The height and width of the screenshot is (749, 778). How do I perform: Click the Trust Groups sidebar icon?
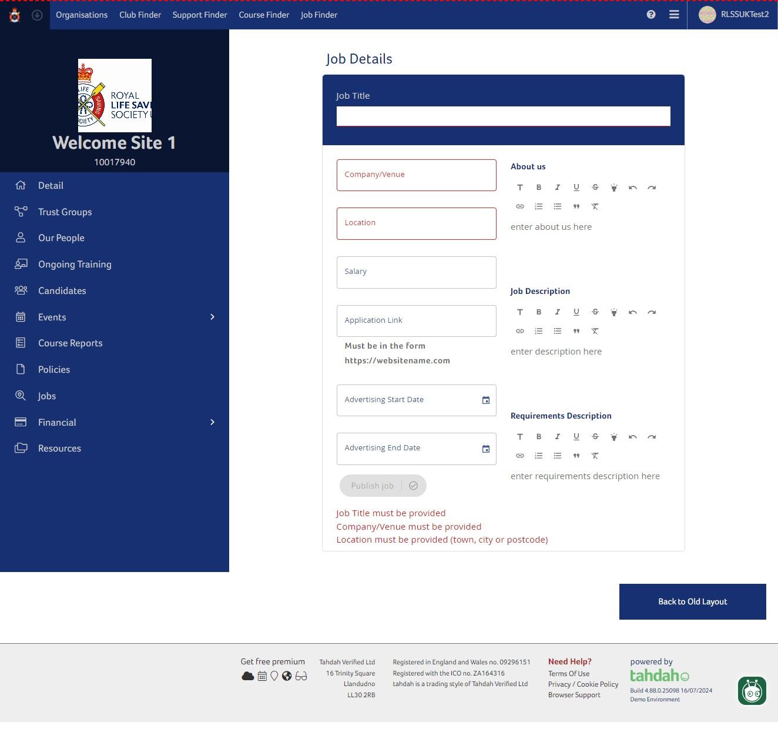(21, 211)
